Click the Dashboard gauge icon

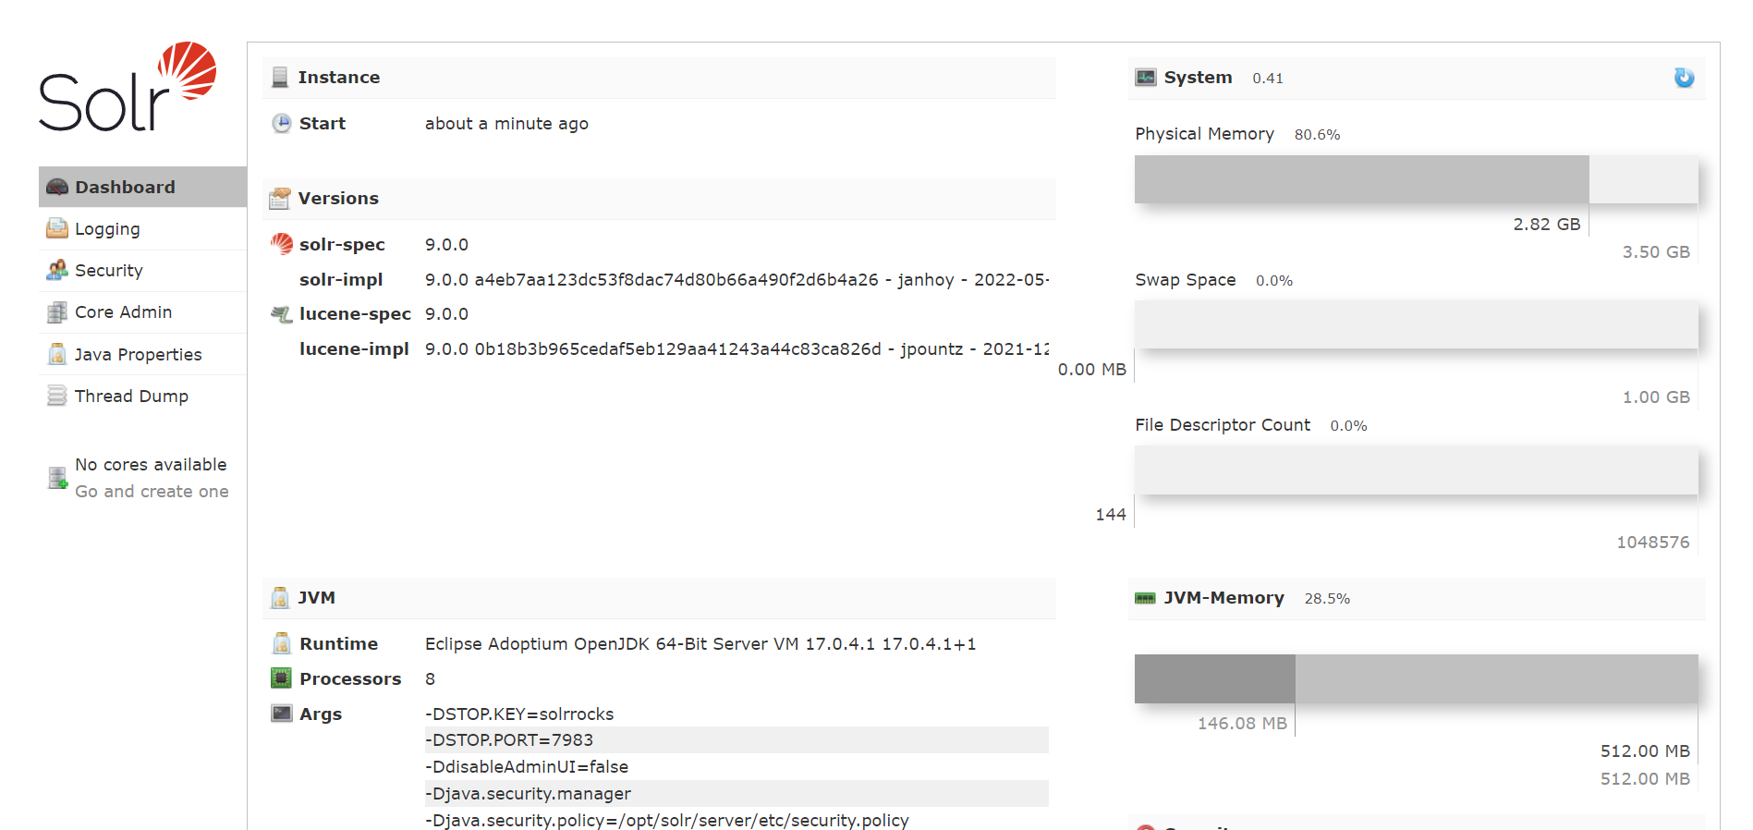click(x=57, y=187)
